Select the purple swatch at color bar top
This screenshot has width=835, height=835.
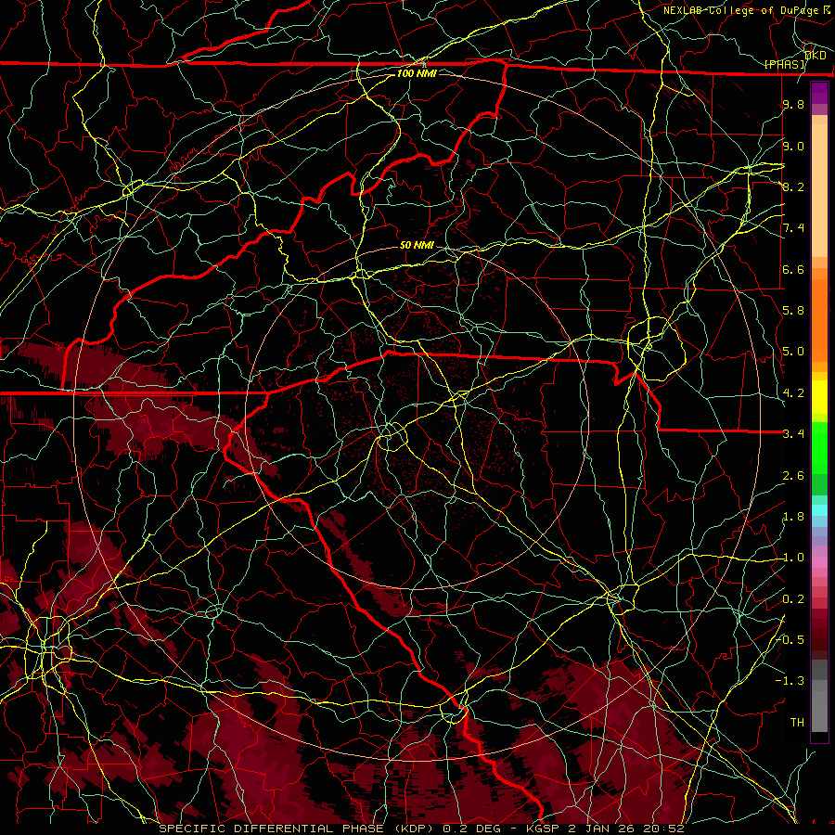[819, 93]
